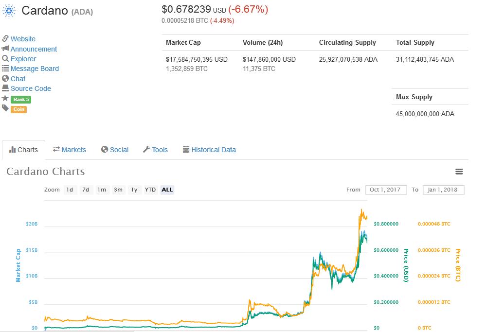Click the Price (USD) axis label

[406, 265]
